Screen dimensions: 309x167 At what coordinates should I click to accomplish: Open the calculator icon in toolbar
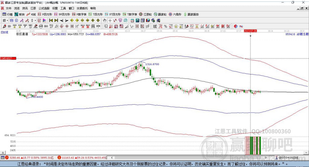(x=137, y=20)
